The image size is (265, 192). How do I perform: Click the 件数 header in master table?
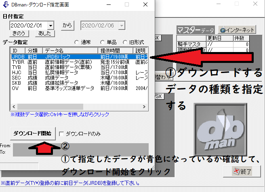coord(241,38)
